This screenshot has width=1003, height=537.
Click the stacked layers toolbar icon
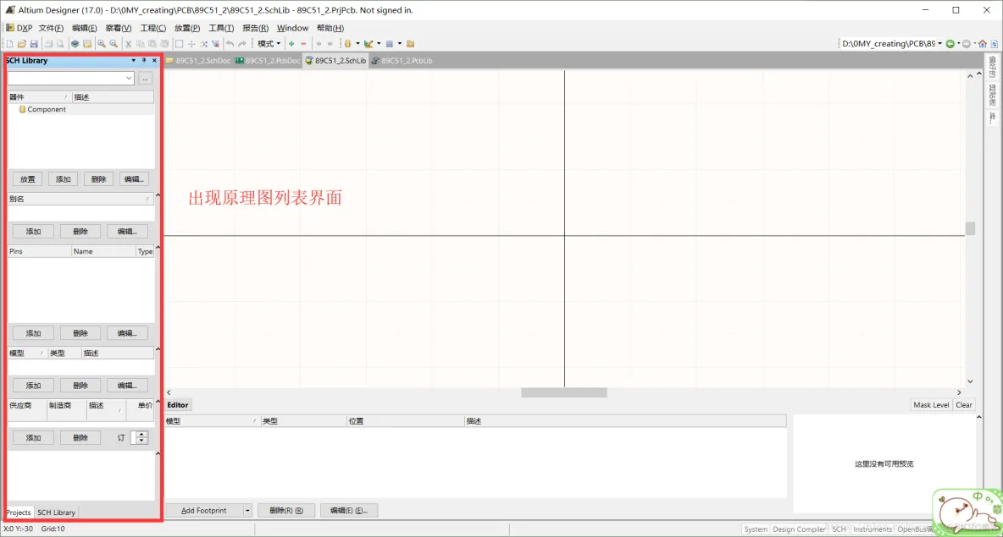[x=75, y=44]
